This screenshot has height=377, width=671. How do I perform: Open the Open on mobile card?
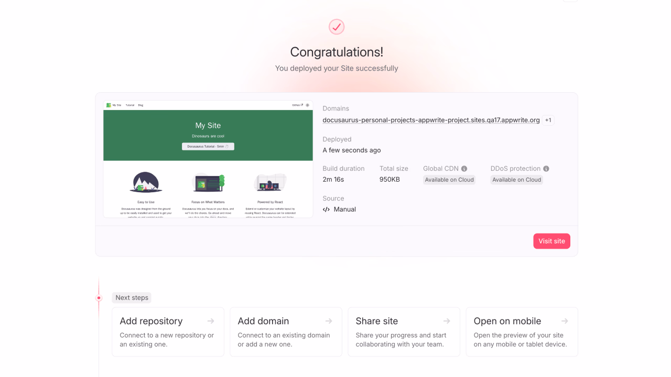[522, 332]
